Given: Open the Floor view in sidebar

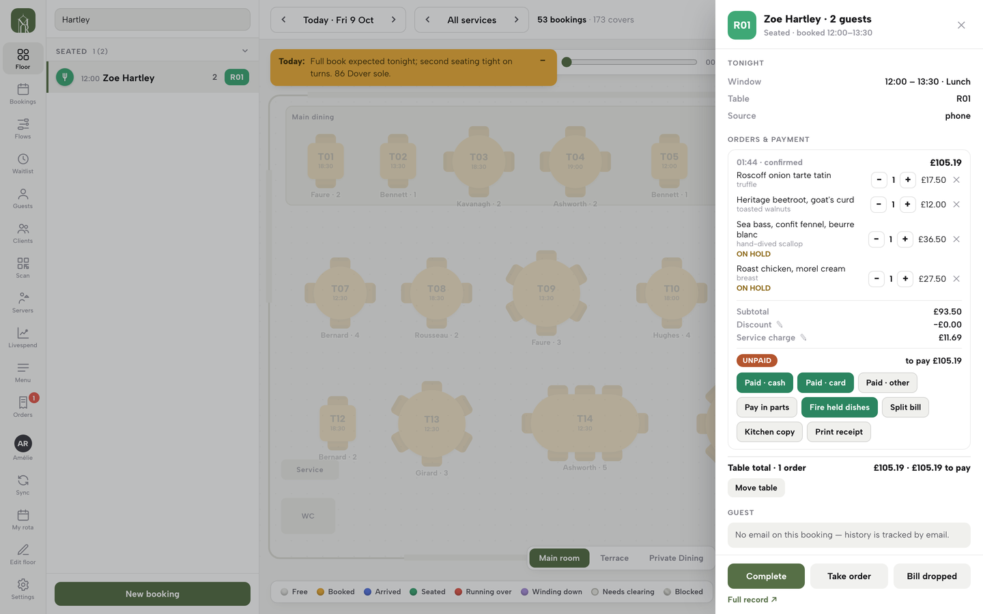Looking at the screenshot, I should 23,59.
